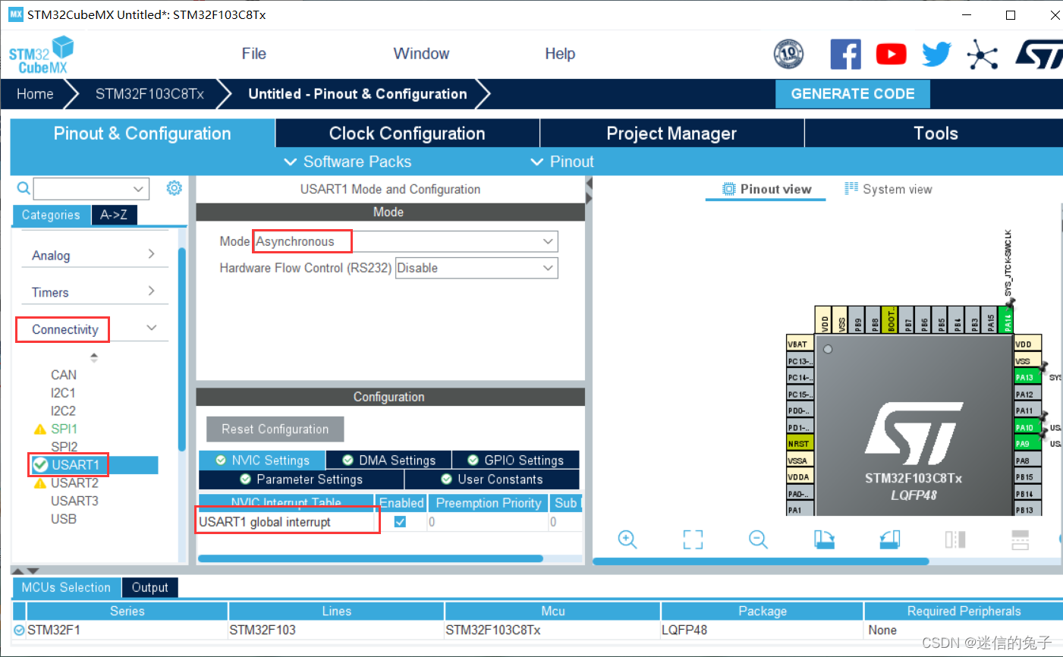This screenshot has width=1063, height=657.
Task: Click the configuration panel horizontal scrollbar
Action: (x=370, y=559)
